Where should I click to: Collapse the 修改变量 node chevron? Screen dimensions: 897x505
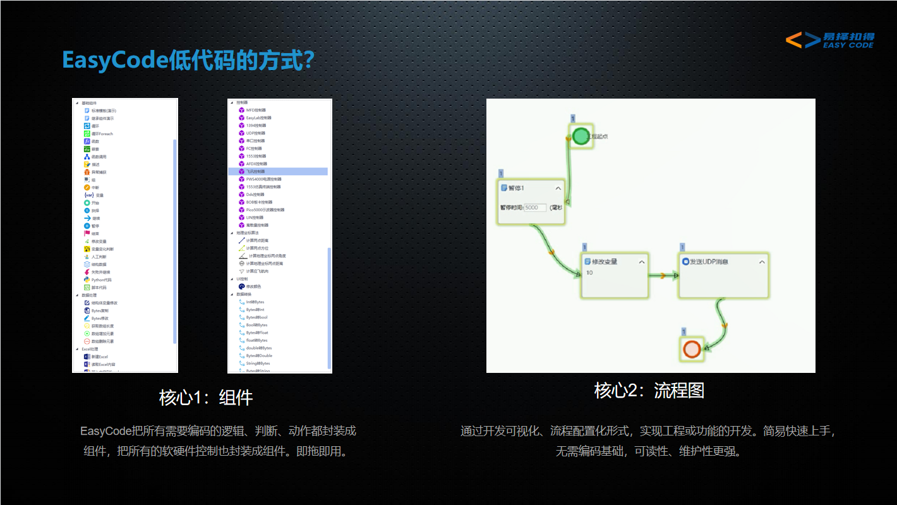click(642, 262)
